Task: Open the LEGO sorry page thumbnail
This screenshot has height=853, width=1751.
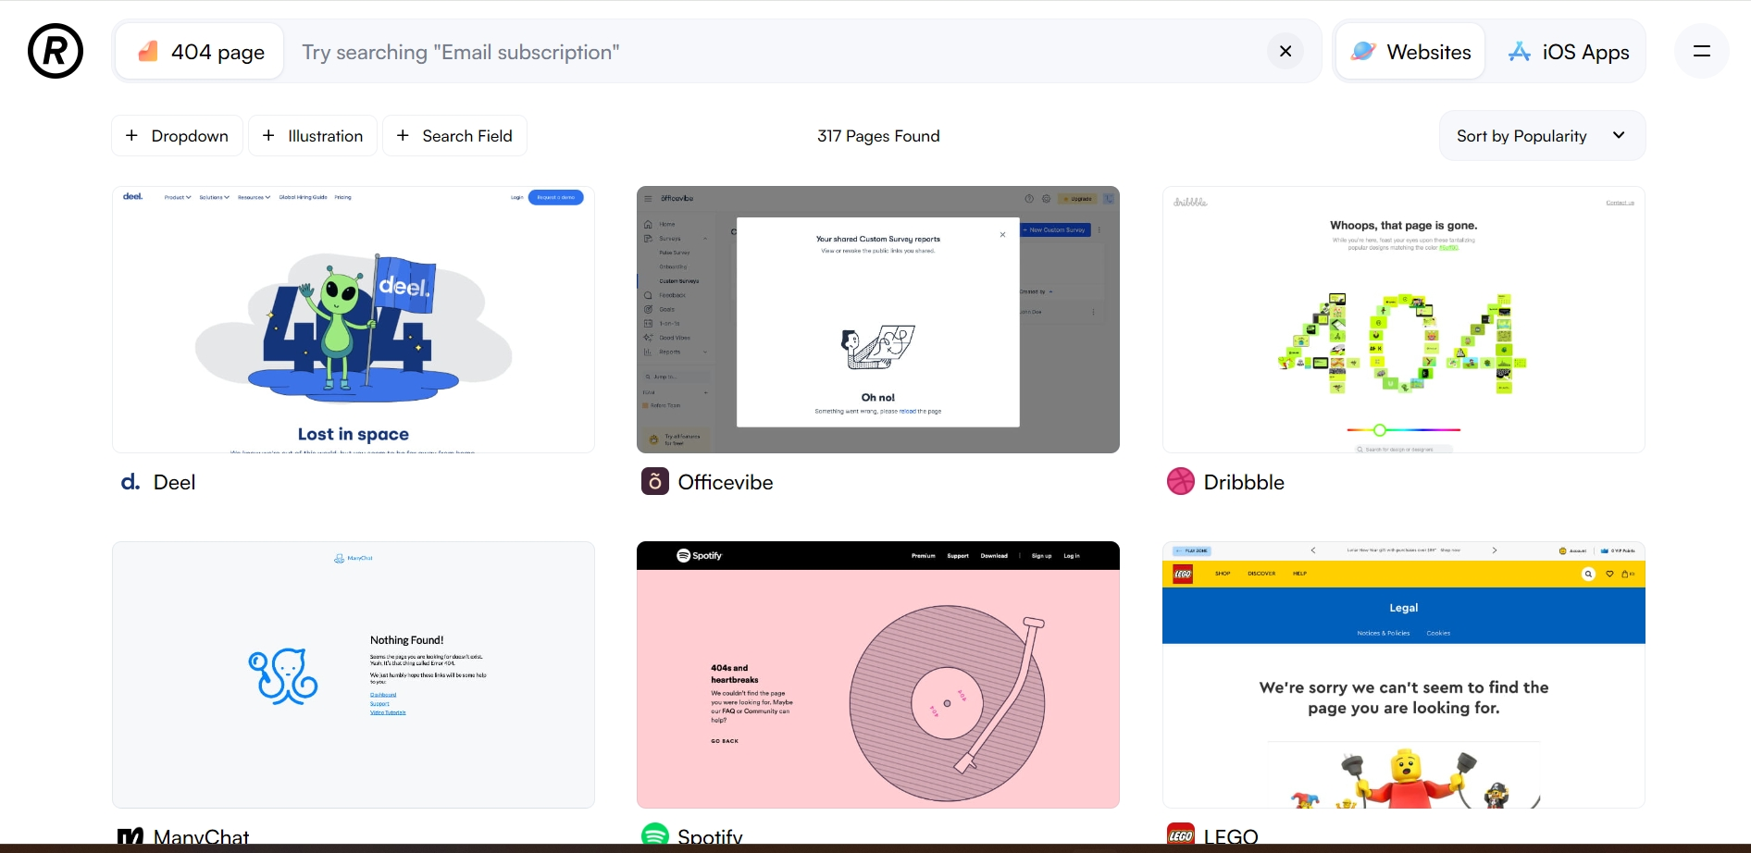Action: [1404, 675]
